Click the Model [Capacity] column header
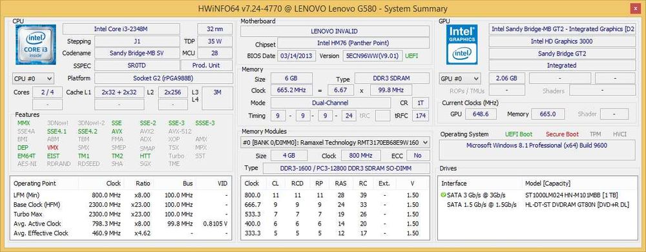Screen dimensions: 646x252 [548, 184]
